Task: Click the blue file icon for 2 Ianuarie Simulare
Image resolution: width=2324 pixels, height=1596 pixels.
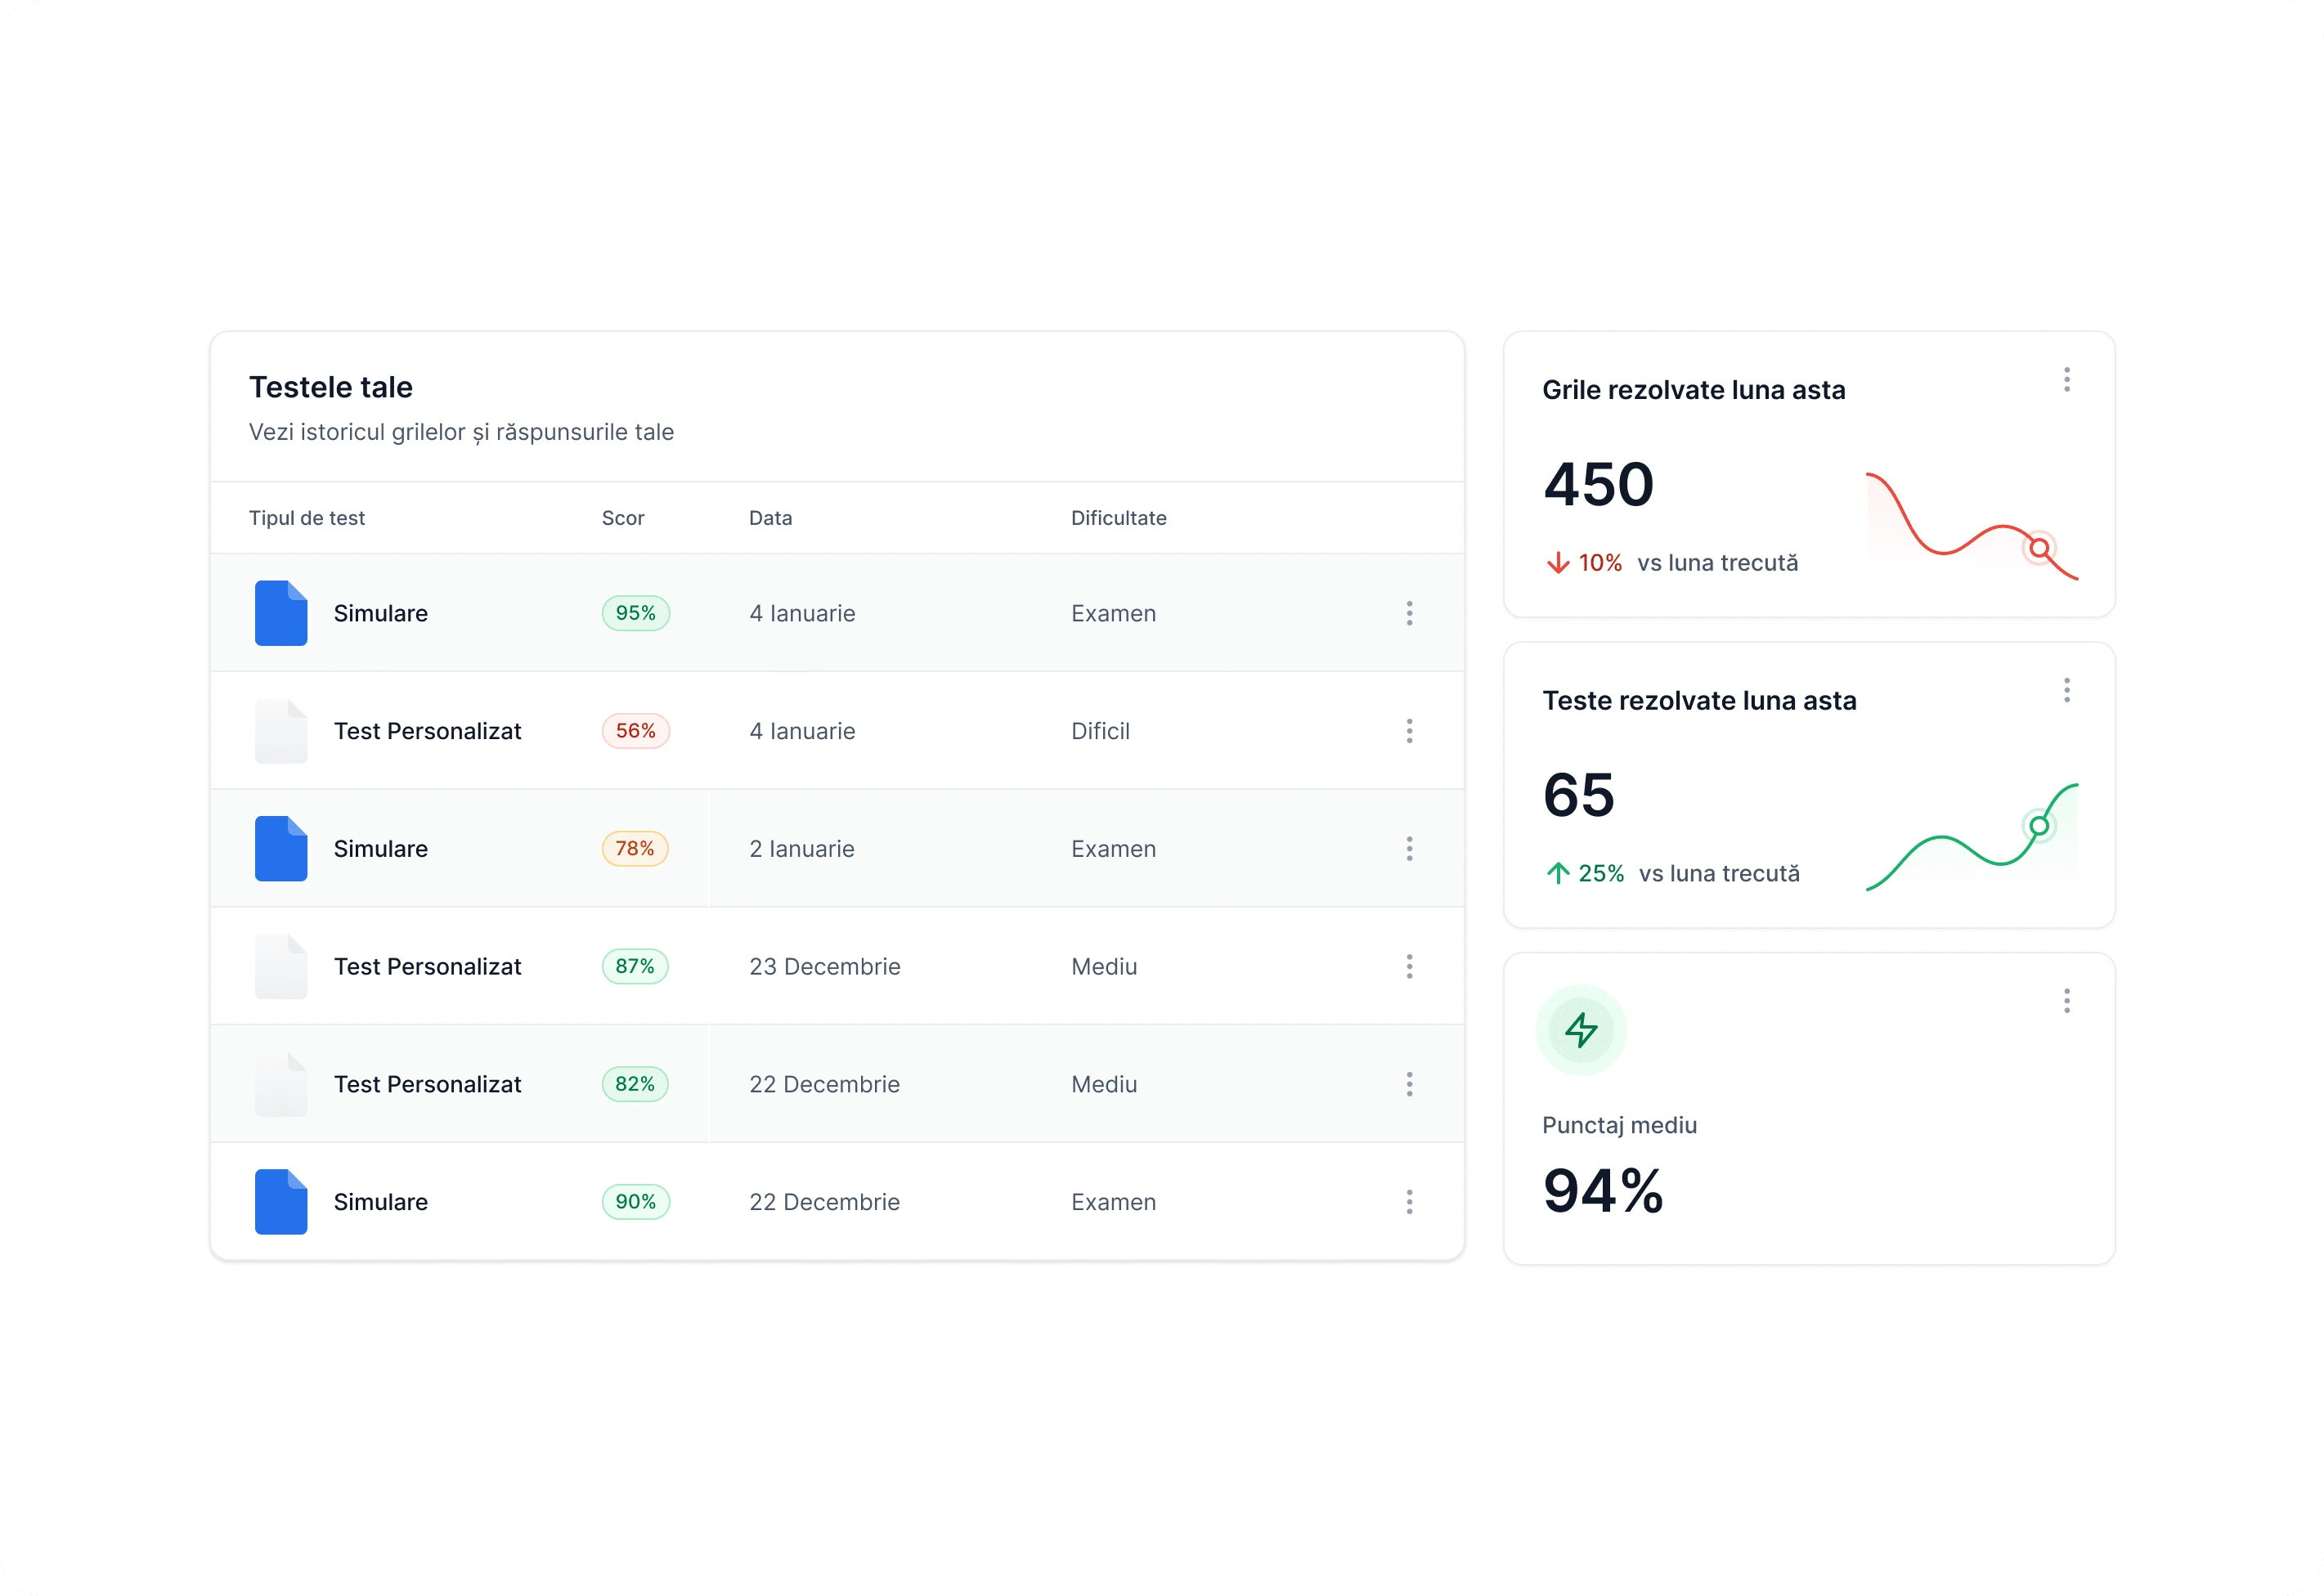Action: click(x=281, y=849)
